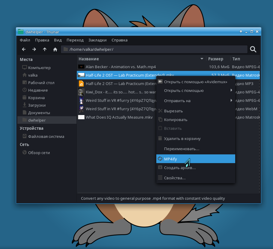
Task: Click the dwhelper folder icon in sidebar
Action: pyautogui.click(x=25, y=120)
